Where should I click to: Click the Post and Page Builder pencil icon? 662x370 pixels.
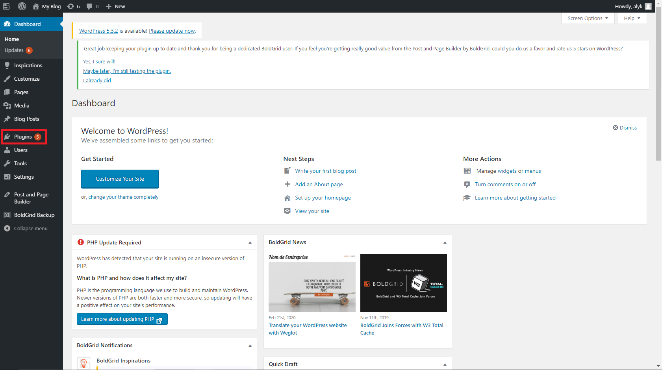7,194
